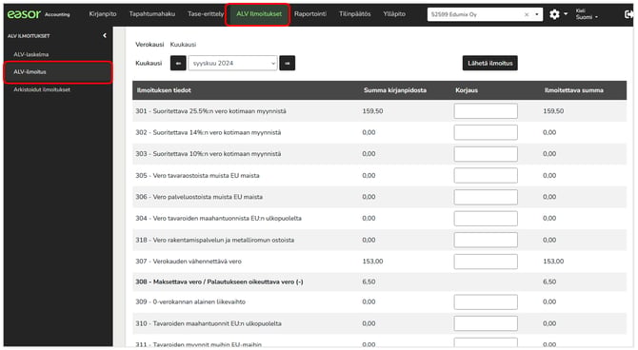Go to next month arrow button
The image size is (638, 350).
(x=288, y=63)
